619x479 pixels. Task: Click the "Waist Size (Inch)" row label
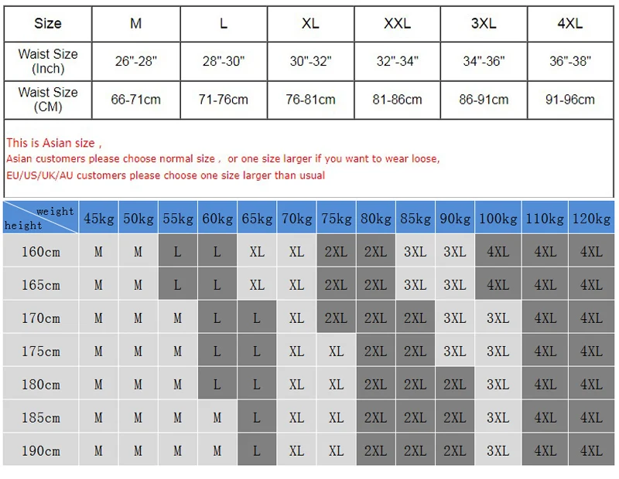pyautogui.click(x=47, y=61)
